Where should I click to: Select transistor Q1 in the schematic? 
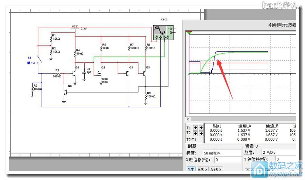(74, 73)
